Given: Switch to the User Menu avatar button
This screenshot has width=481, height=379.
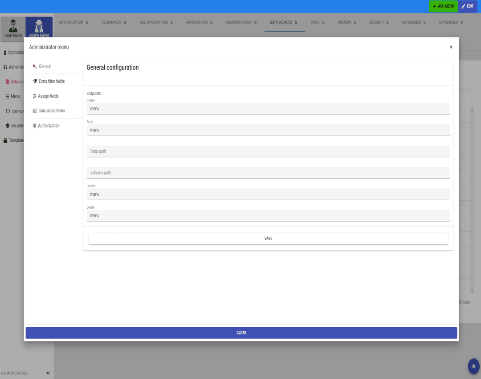Looking at the screenshot, I should (13, 28).
